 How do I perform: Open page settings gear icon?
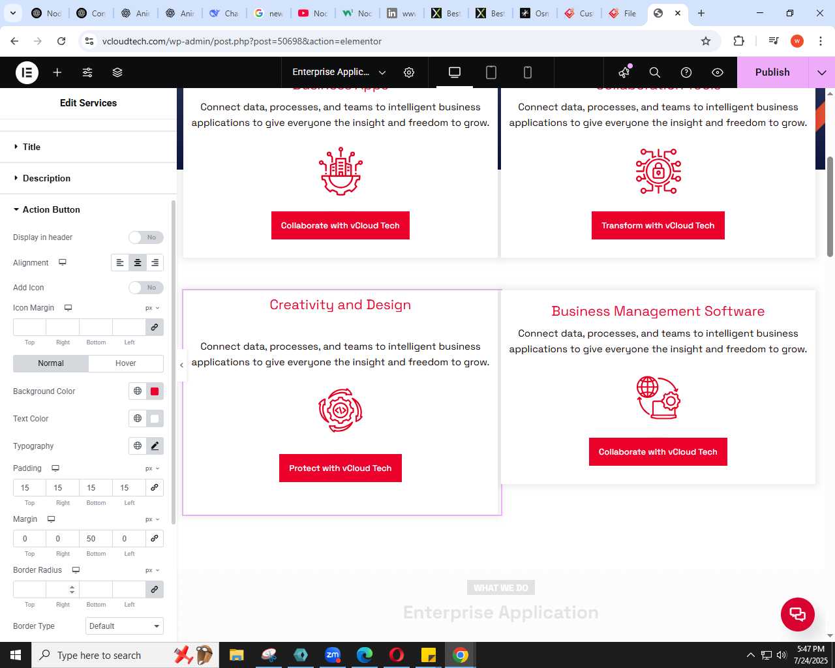(x=409, y=72)
